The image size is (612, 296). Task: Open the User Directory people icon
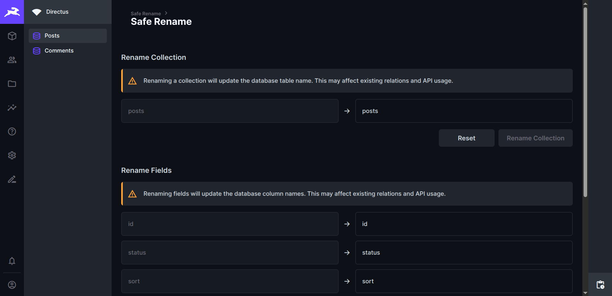[x=12, y=60]
